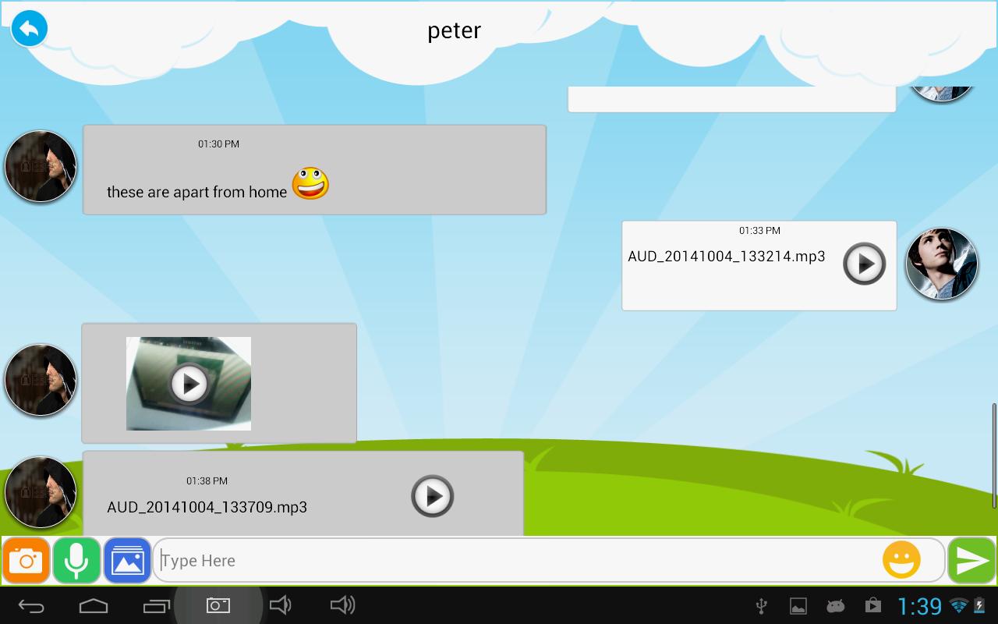Tap the volume up icon in navigation bar

(342, 604)
